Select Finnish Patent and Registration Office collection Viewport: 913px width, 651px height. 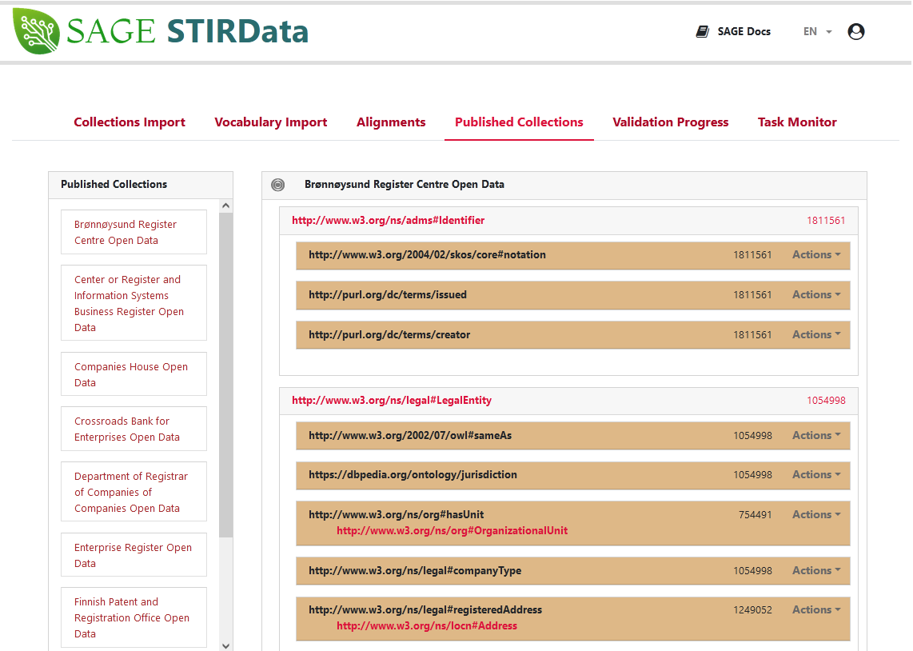(134, 617)
